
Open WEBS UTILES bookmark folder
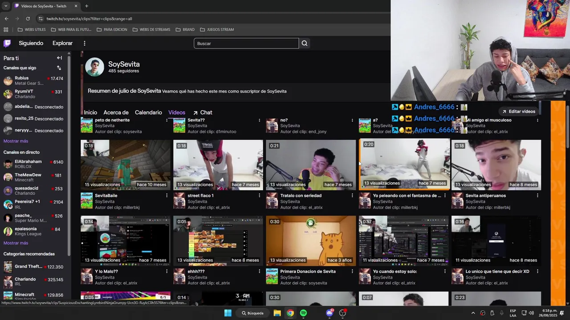pos(32,30)
